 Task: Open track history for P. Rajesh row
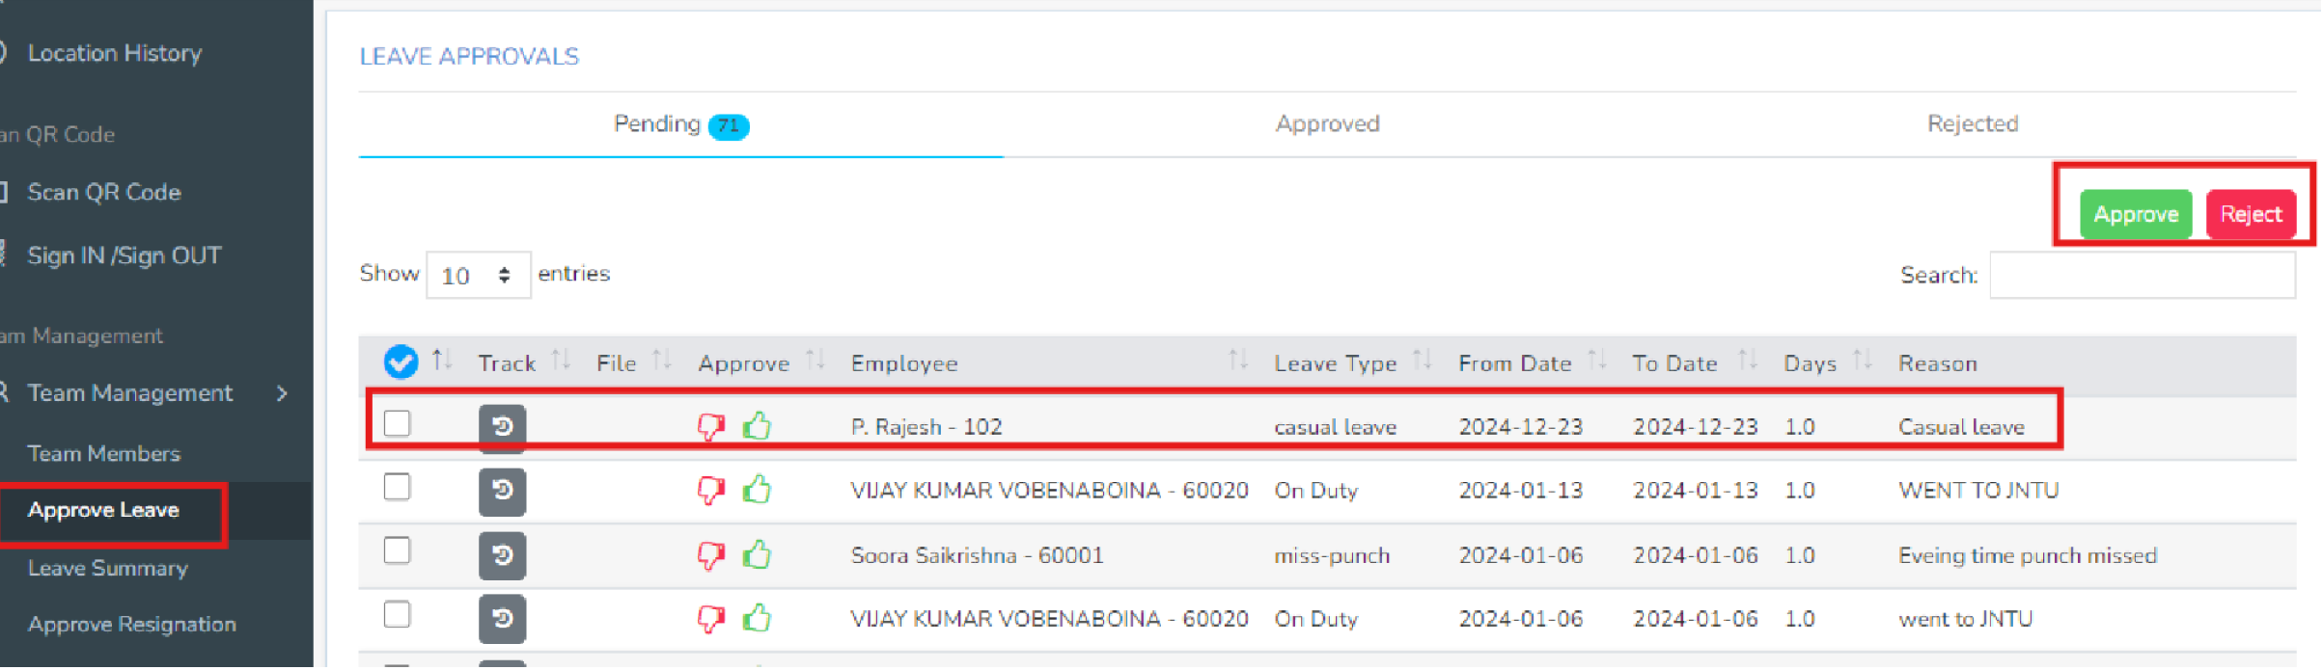coord(502,426)
